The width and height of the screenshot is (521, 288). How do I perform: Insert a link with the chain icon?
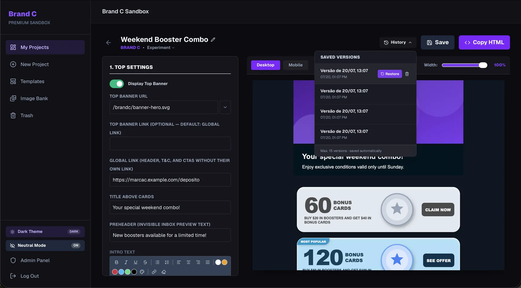154,272
